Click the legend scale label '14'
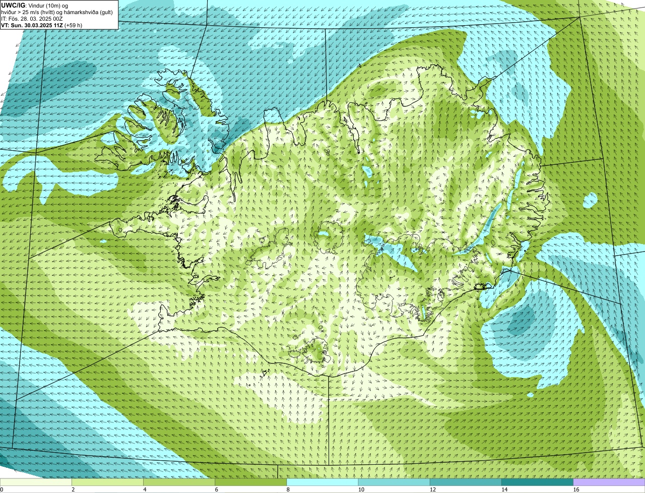The image size is (645, 493). point(504,489)
